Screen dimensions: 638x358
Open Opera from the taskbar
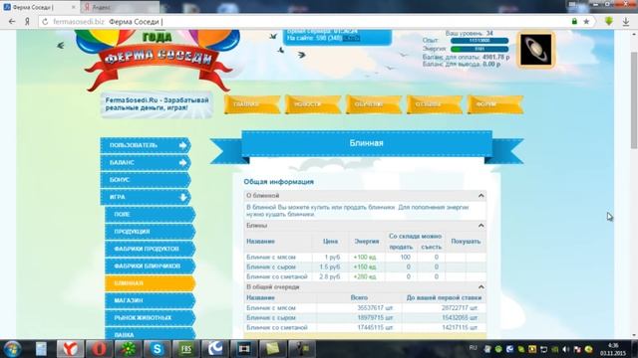click(99, 349)
